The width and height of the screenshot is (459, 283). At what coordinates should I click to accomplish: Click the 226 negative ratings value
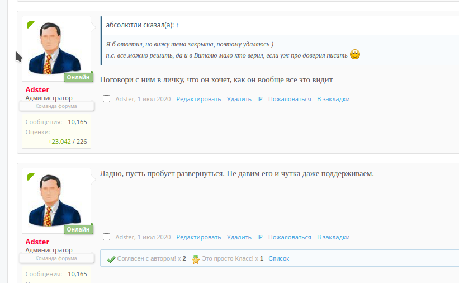[x=82, y=141]
